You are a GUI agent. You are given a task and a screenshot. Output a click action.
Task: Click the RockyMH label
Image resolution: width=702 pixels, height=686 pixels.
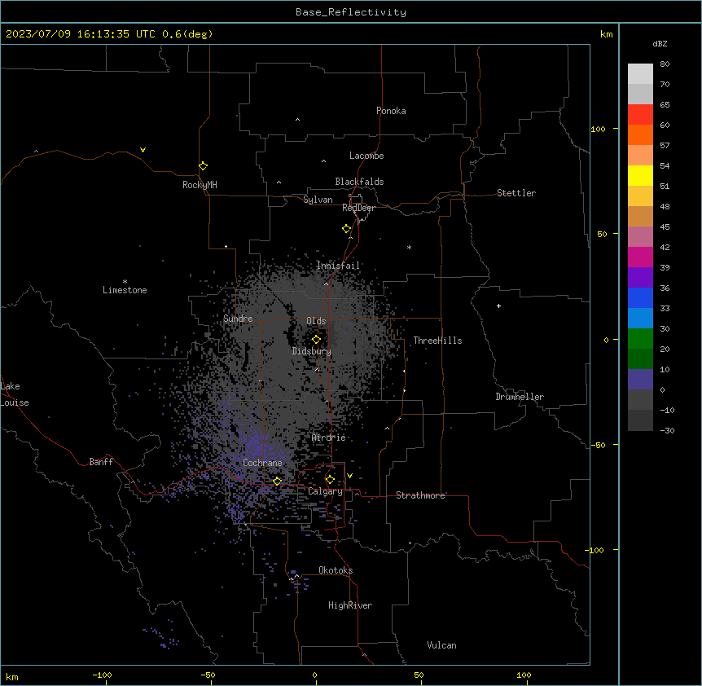coord(200,185)
